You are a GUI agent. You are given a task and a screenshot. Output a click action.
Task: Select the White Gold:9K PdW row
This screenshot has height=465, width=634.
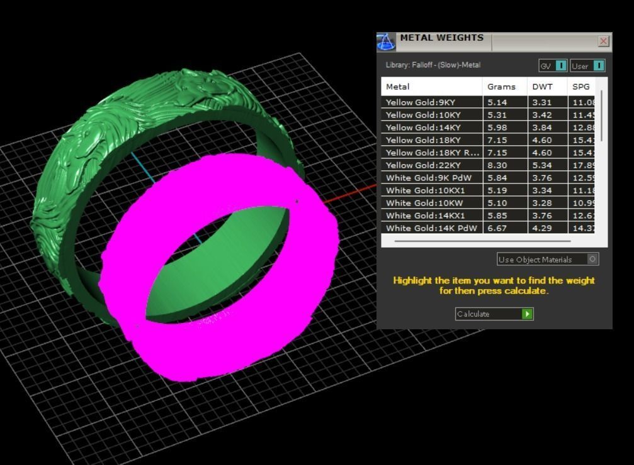(x=488, y=178)
